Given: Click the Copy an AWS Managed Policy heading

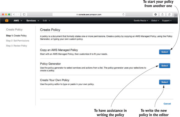Looking at the screenshot, I should tap(59, 50).
